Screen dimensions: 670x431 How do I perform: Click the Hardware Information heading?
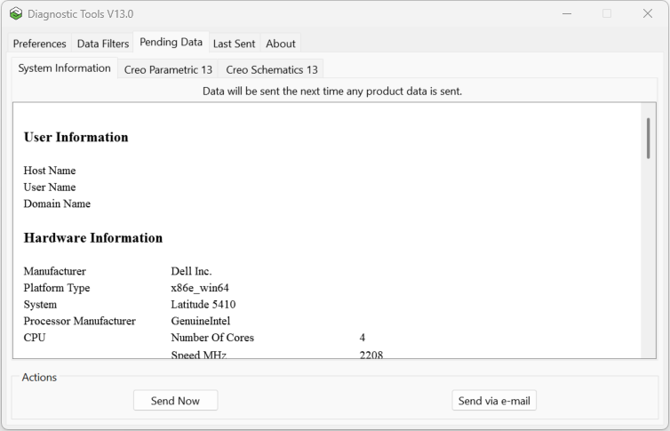click(x=93, y=238)
